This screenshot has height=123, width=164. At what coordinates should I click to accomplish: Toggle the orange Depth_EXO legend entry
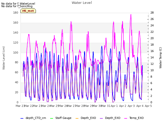[x=86, y=118]
